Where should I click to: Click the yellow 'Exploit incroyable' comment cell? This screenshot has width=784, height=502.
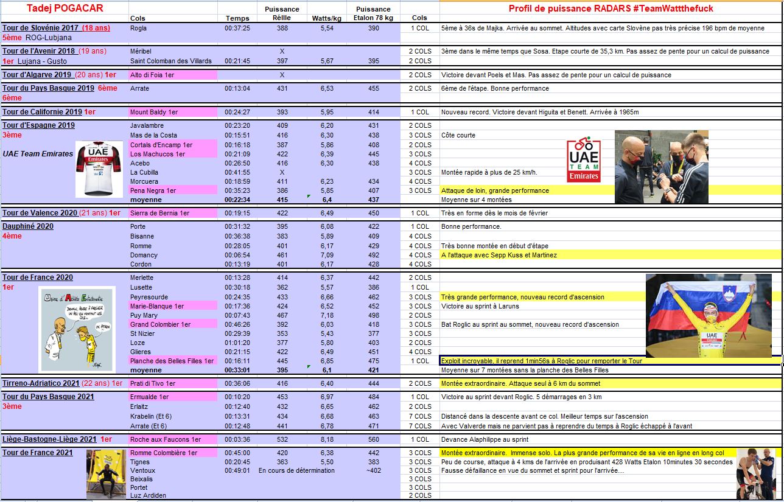pos(611,361)
